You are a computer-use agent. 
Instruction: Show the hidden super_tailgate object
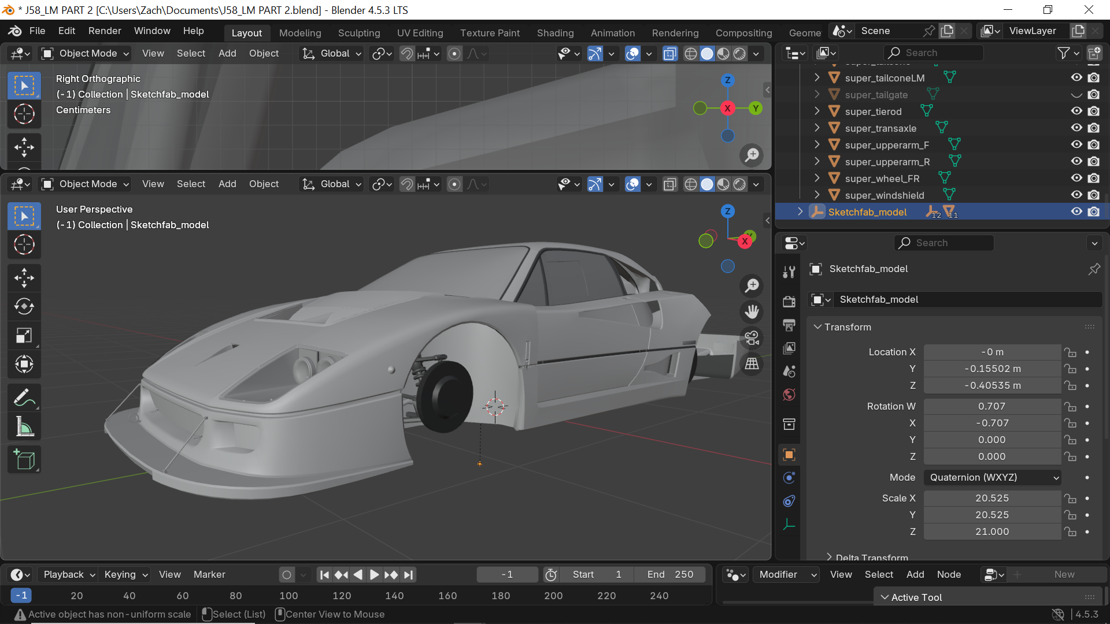pos(1076,95)
